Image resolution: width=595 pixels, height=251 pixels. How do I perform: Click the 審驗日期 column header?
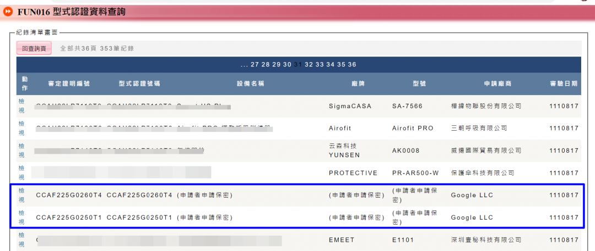tap(564, 84)
